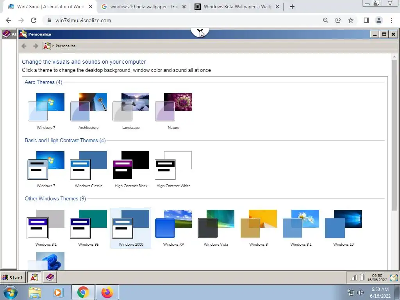This screenshot has width=400, height=300.
Task: Open the simulator Start button
Action: point(13,278)
